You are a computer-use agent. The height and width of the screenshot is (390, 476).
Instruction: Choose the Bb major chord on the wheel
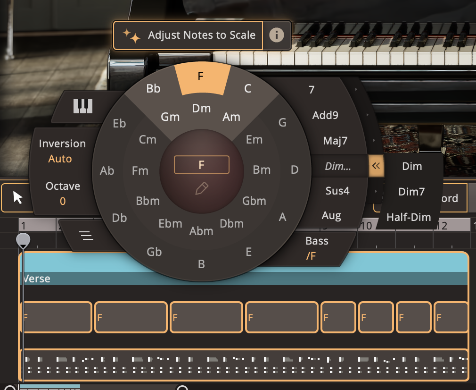point(153,88)
